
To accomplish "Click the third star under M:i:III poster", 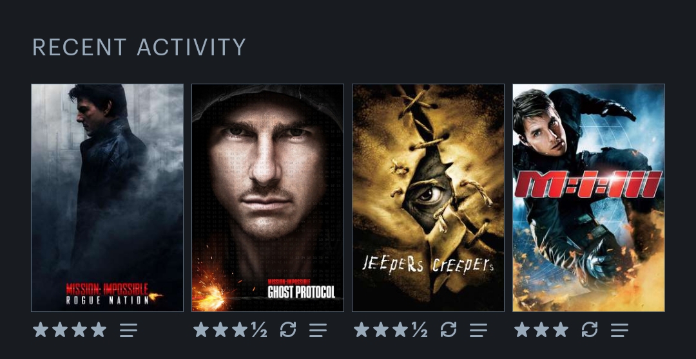I will [x=561, y=329].
